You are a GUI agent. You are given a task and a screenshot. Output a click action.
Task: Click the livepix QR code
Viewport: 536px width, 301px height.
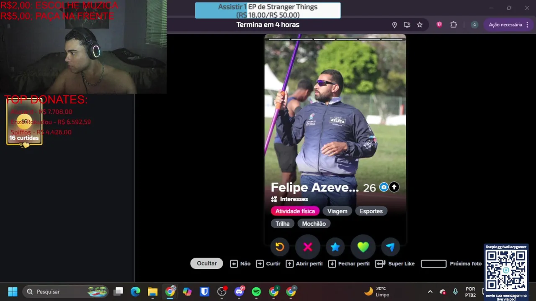506,271
